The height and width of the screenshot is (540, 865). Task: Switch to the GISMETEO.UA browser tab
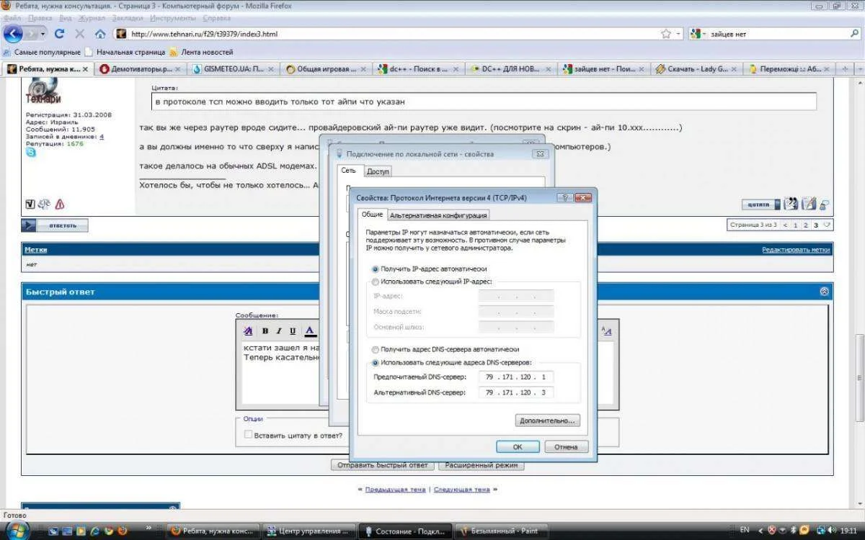tap(234, 69)
